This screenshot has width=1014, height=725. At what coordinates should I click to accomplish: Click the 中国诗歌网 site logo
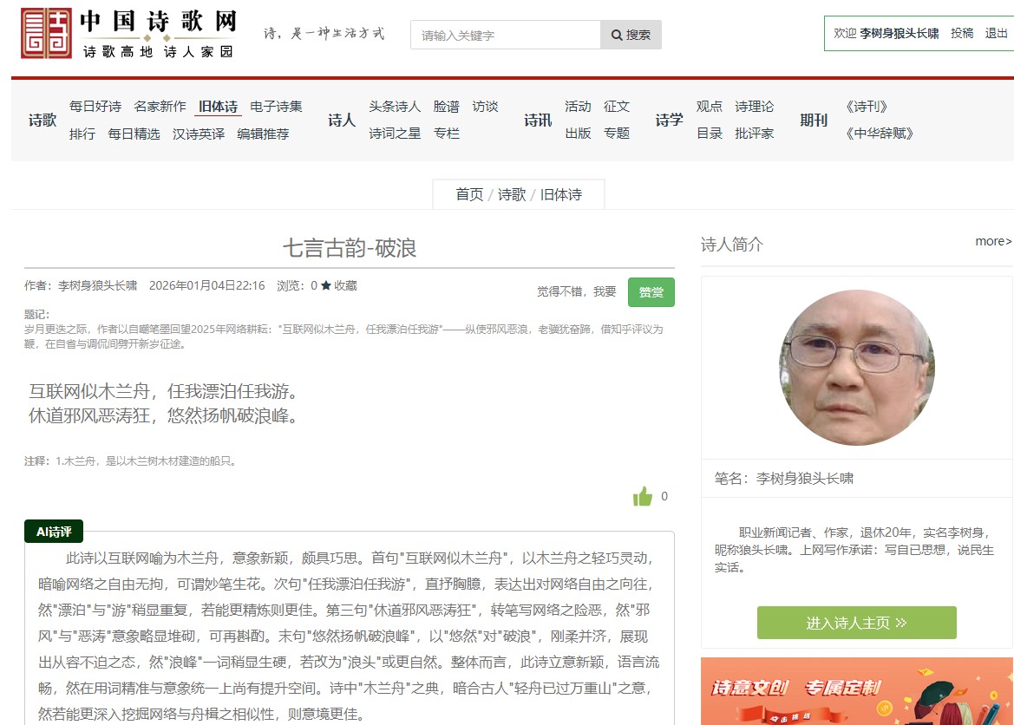(128, 34)
